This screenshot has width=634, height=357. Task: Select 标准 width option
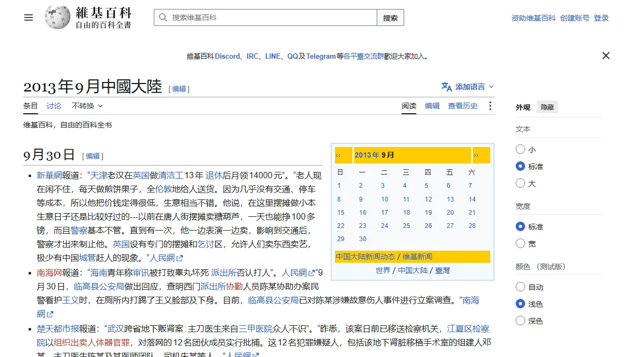520,227
